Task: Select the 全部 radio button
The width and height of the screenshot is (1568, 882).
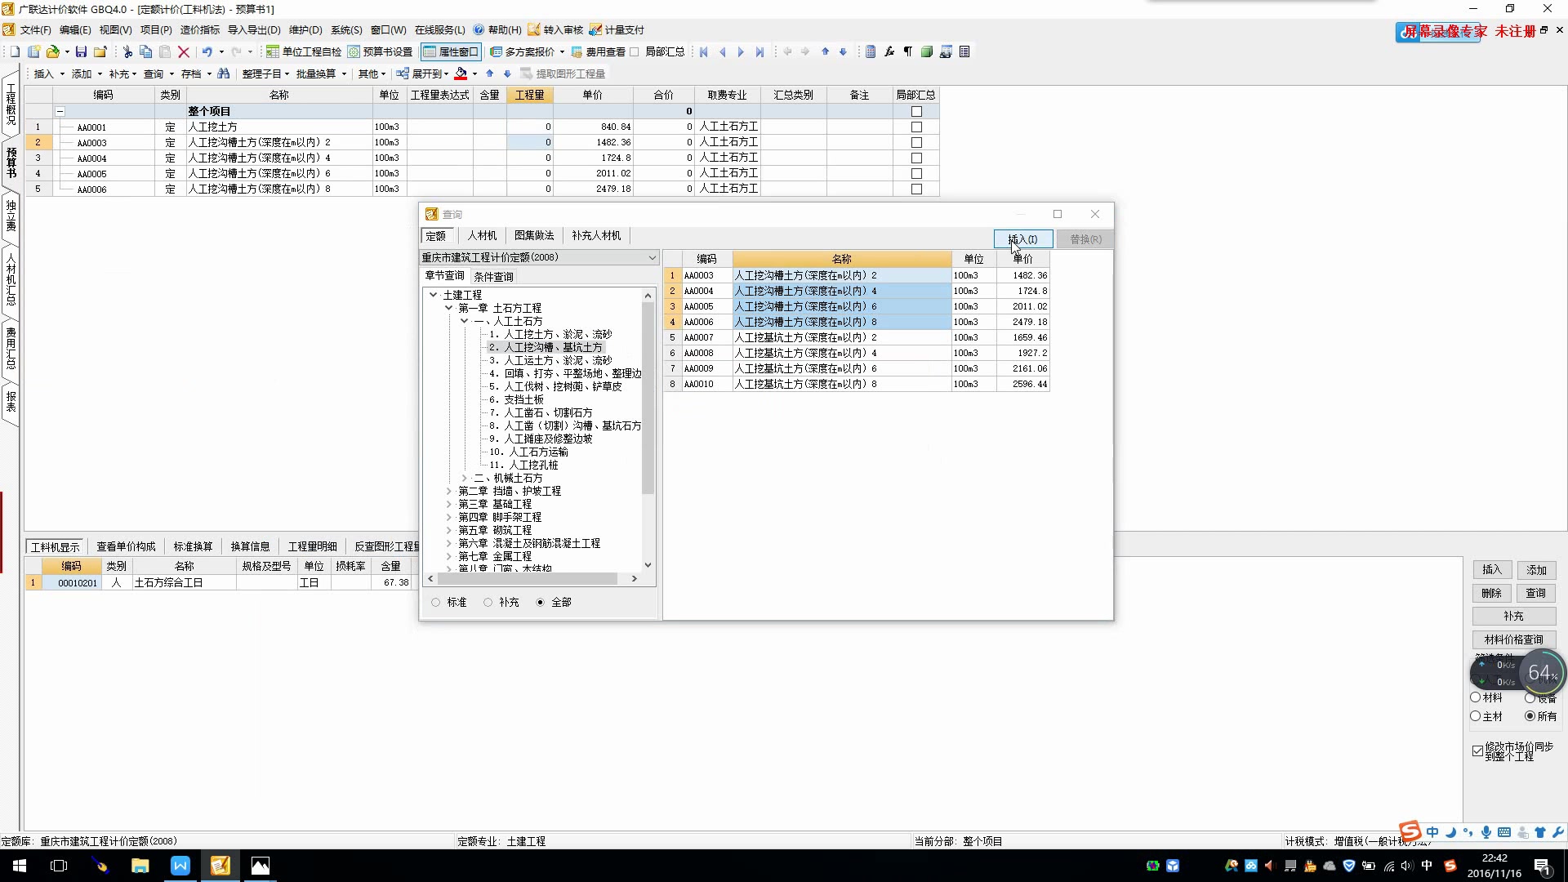Action: click(x=540, y=602)
